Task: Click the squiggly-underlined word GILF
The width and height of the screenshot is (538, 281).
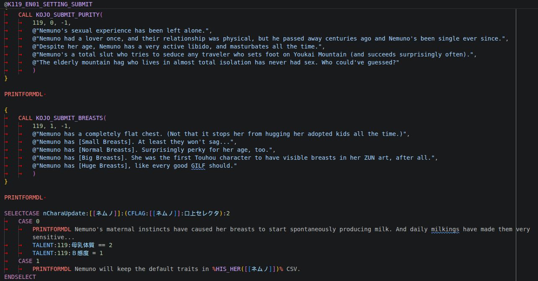Action: tap(198, 166)
